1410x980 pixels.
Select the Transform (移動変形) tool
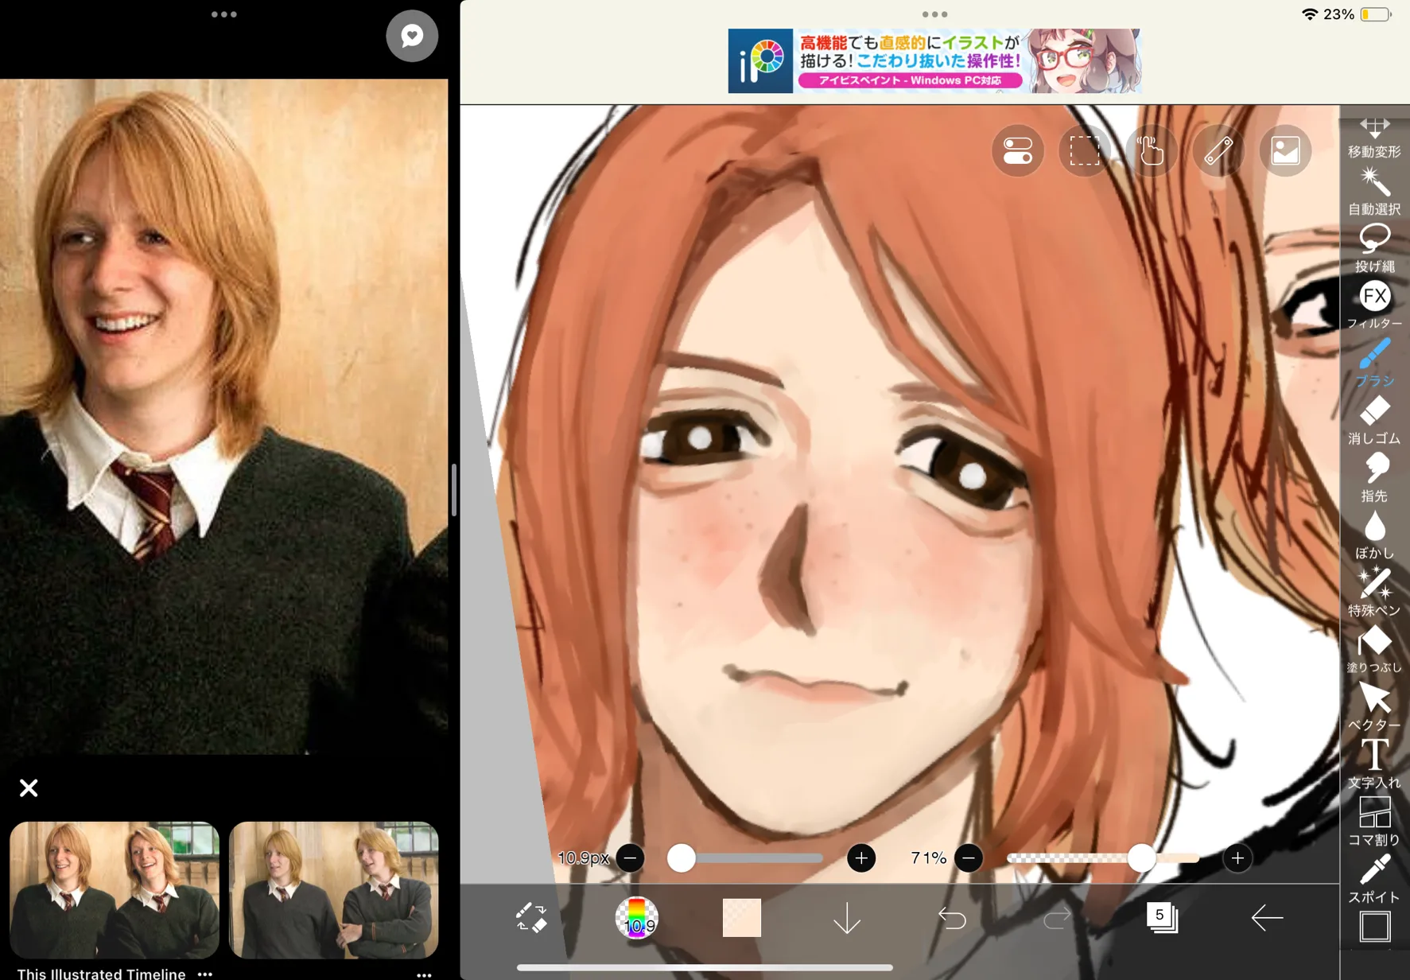tap(1374, 137)
